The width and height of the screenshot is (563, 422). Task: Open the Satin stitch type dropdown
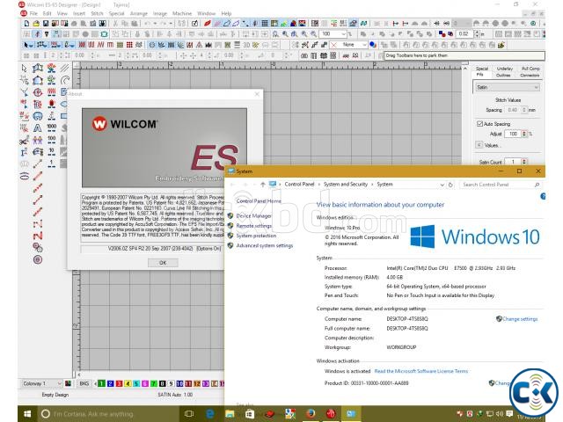click(x=507, y=87)
